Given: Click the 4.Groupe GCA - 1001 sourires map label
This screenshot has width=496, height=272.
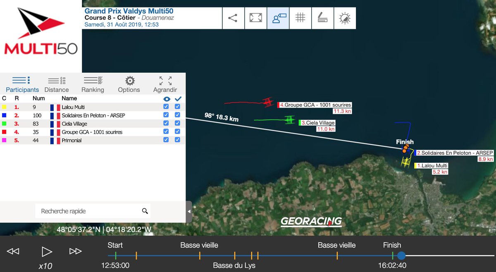Looking at the screenshot, I should point(314,105).
